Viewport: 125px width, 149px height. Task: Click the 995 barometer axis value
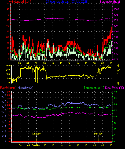pyautogui.click(x=116, y=37)
